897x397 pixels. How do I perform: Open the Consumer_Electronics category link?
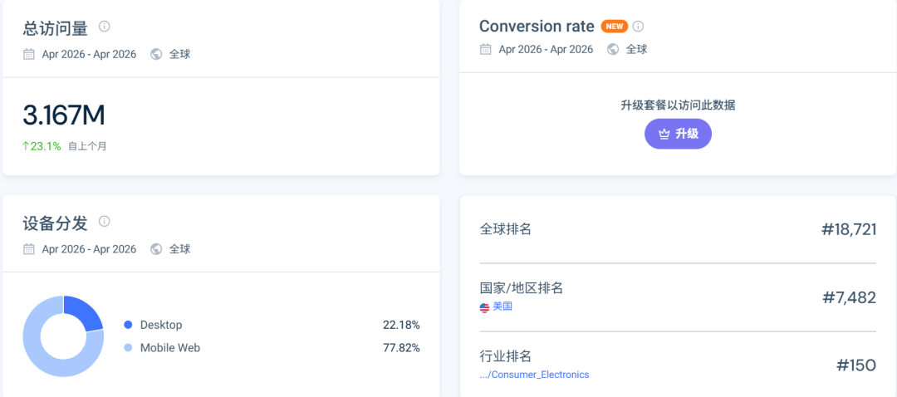coord(534,375)
